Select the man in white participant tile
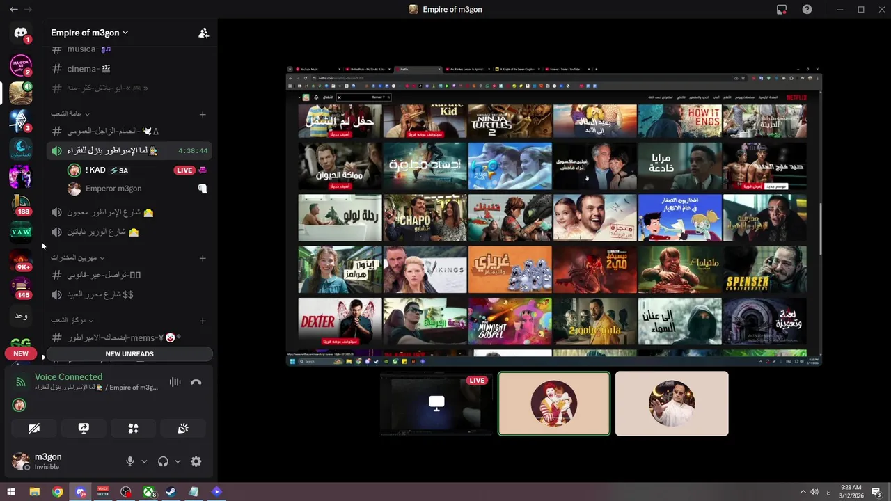This screenshot has height=501, width=891. [672, 404]
